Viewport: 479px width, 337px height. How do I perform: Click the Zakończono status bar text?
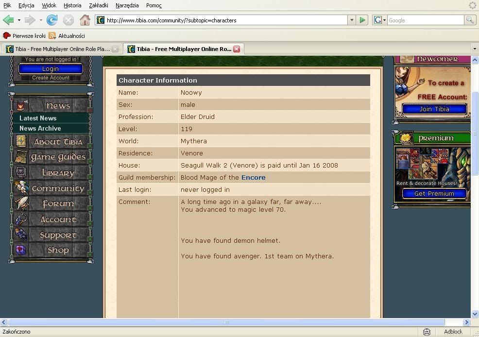[x=17, y=332]
